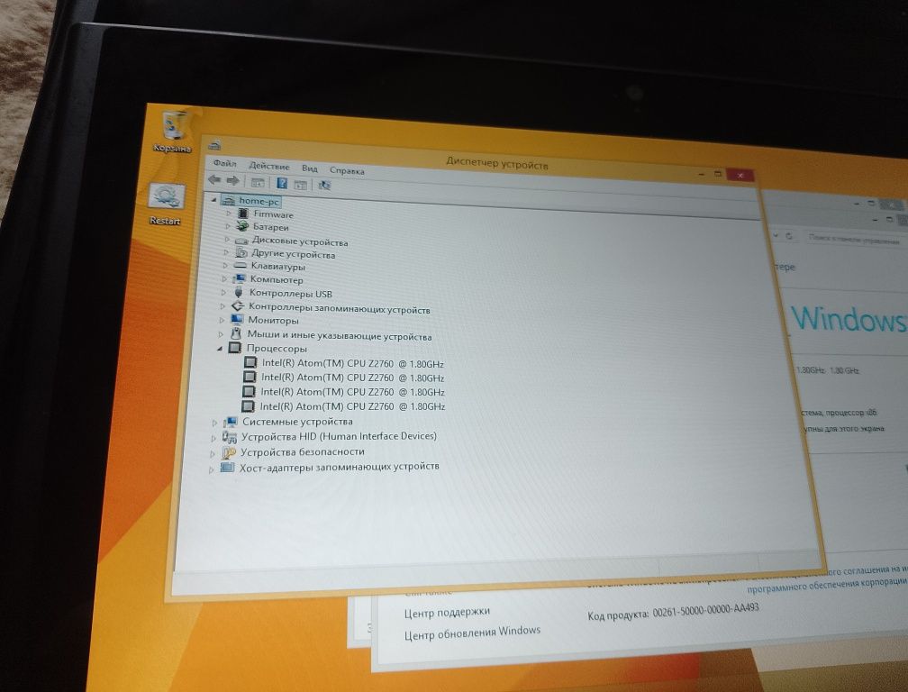
Task: Click the Другие устройства category icon
Action: click(241, 252)
